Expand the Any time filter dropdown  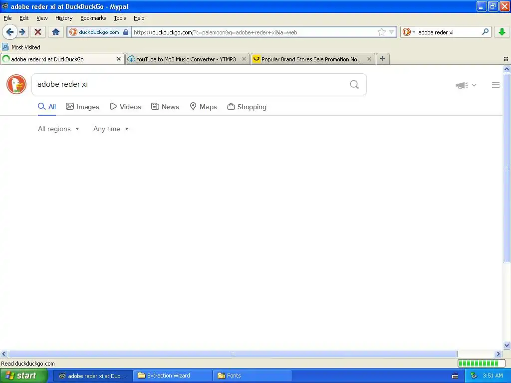coord(111,129)
